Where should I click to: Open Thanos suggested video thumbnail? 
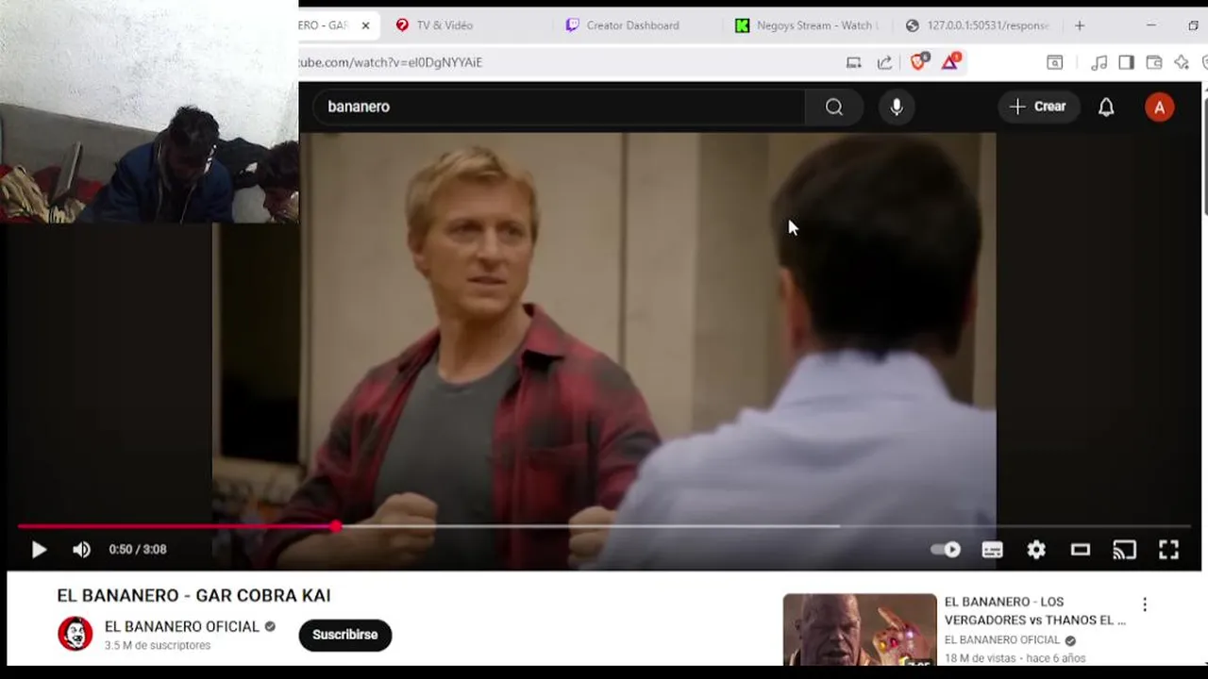click(860, 629)
